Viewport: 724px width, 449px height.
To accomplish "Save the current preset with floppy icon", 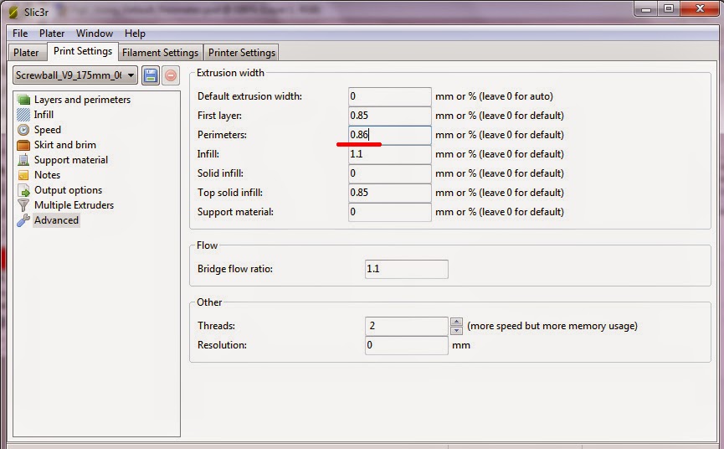I will (x=151, y=75).
